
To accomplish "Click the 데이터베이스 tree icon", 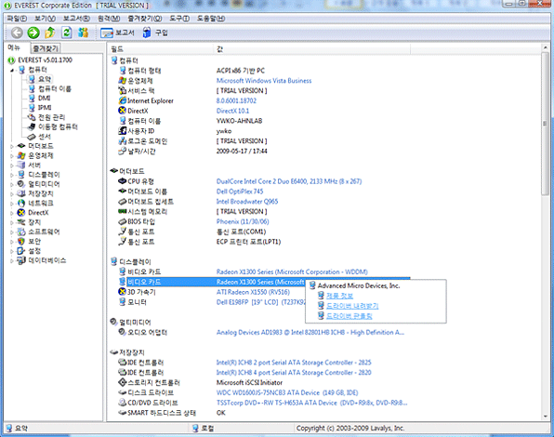I will coord(21,260).
